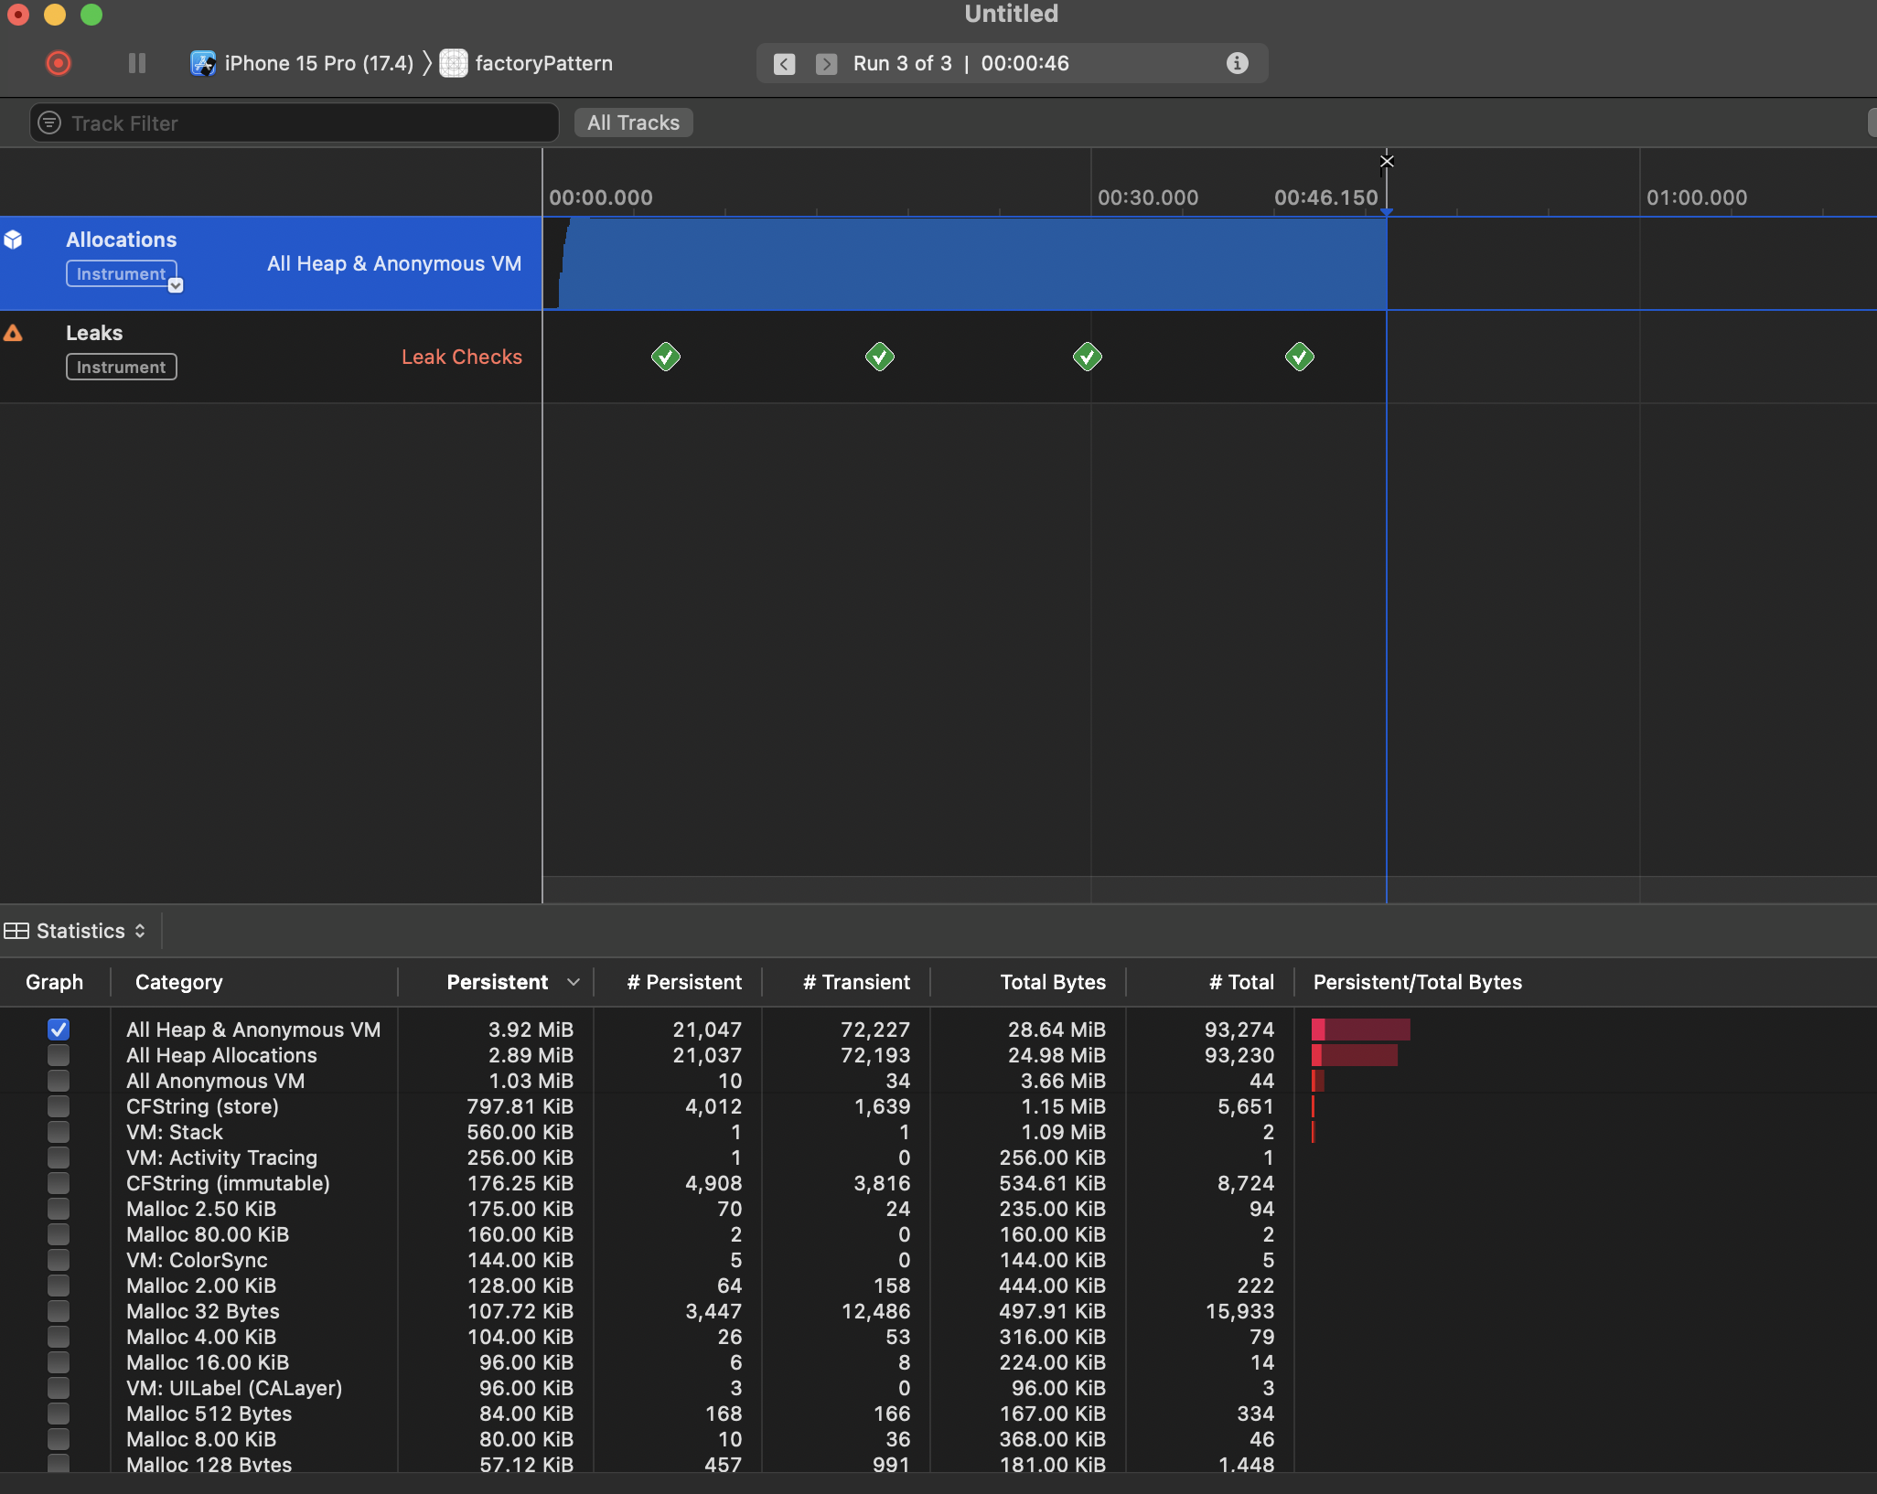Viewport: 1877px width, 1494px height.
Task: Click the Track Filter field
Action: (x=295, y=123)
